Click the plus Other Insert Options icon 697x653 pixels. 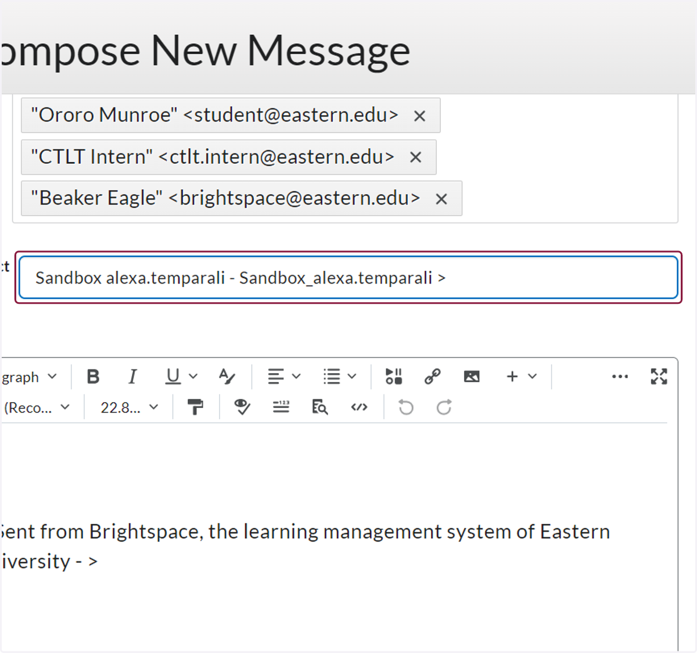512,377
